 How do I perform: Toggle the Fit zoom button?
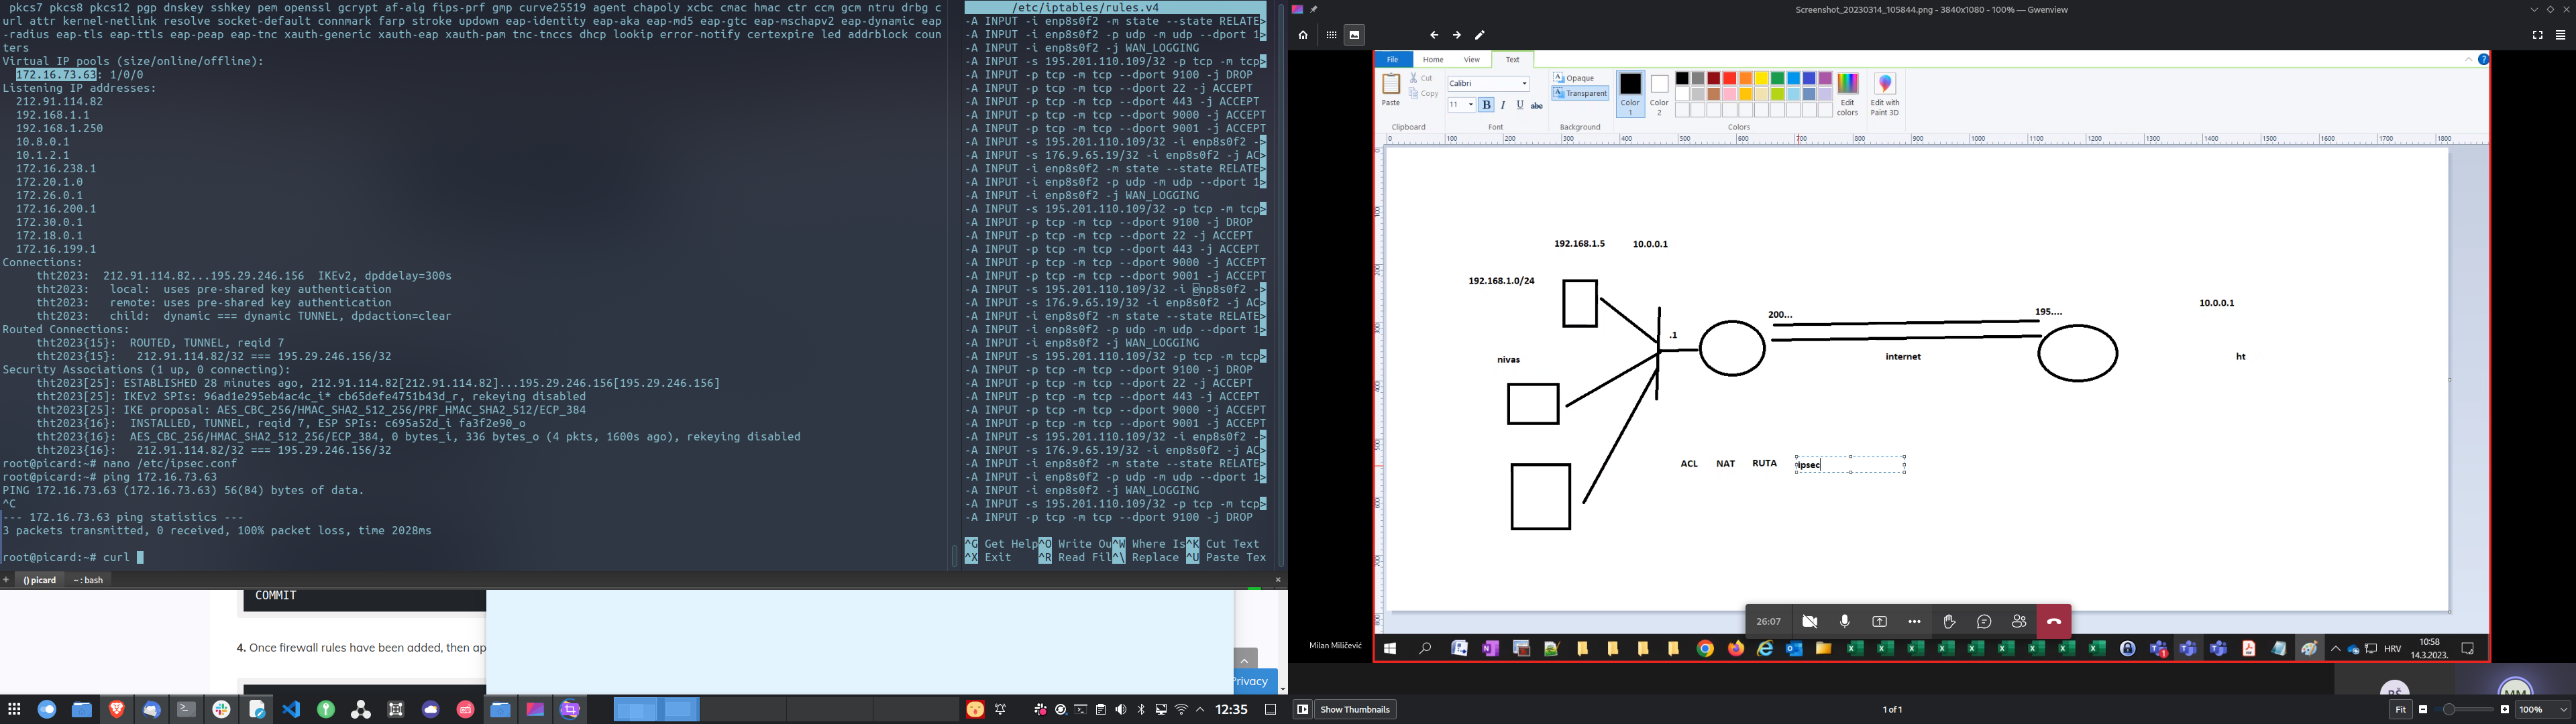(2400, 709)
